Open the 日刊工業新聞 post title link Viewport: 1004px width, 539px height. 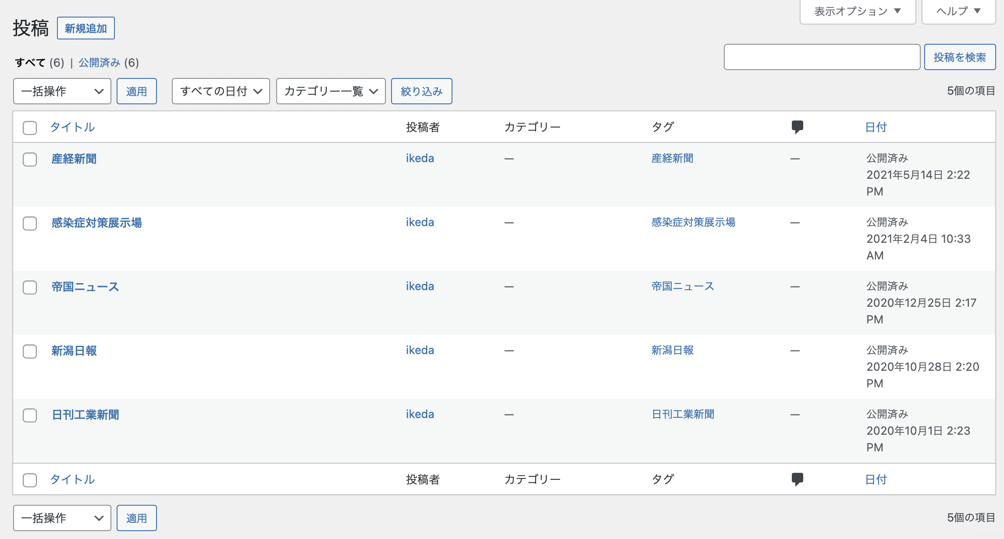[85, 415]
